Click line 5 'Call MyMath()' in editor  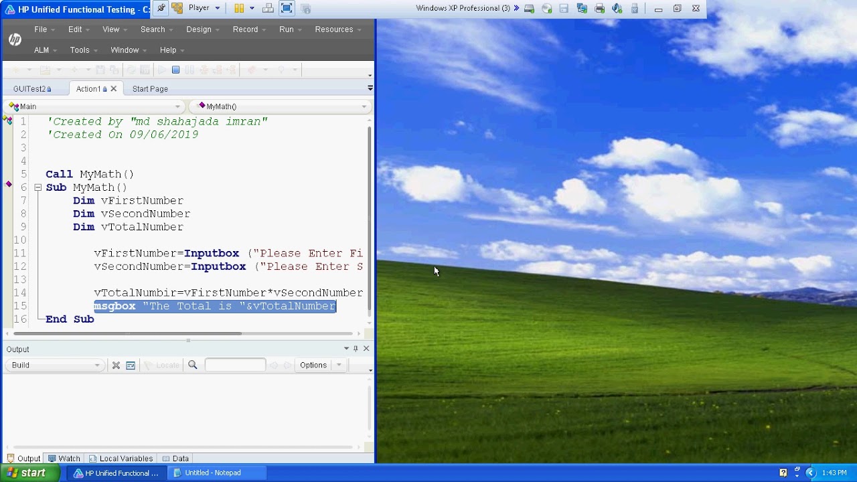90,174
